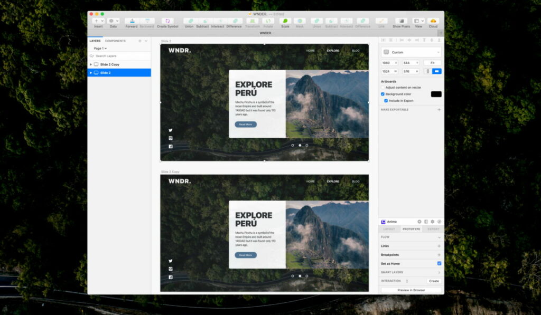This screenshot has height=315, width=541.
Task: Expand the Slide 2 Copy layer group
Action: point(91,64)
